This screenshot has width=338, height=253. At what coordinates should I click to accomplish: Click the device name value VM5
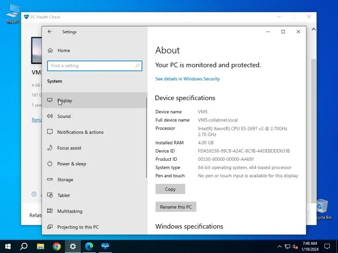pos(203,112)
